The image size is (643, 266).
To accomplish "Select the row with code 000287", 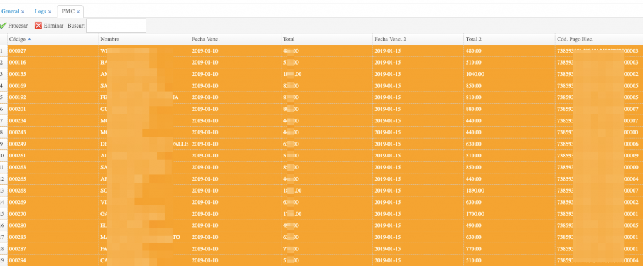I will coord(18,249).
